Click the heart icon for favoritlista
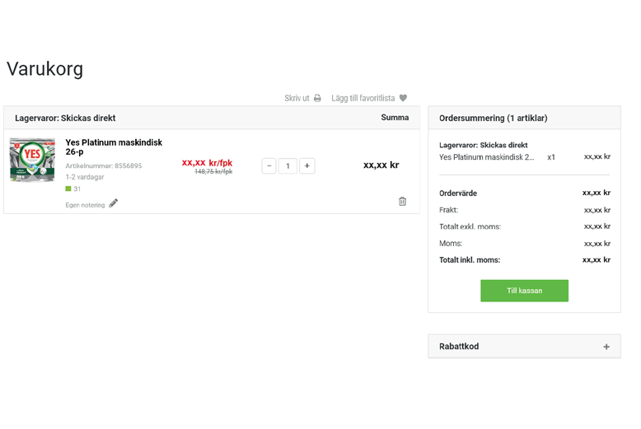Screen dimensions: 641x429 click(403, 98)
